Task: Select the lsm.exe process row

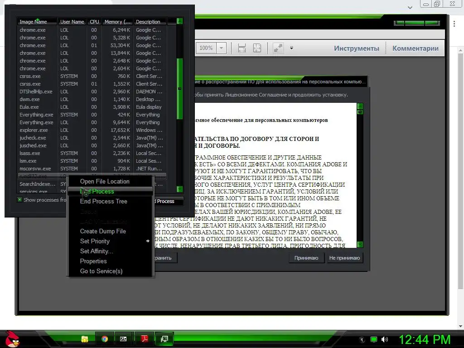Action: click(92, 161)
